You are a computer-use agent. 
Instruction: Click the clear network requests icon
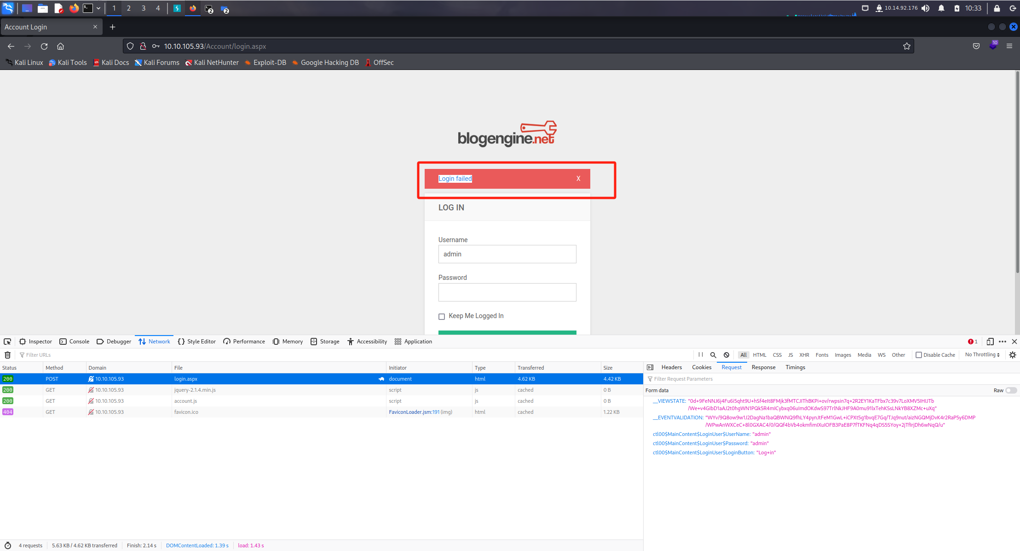coord(7,355)
